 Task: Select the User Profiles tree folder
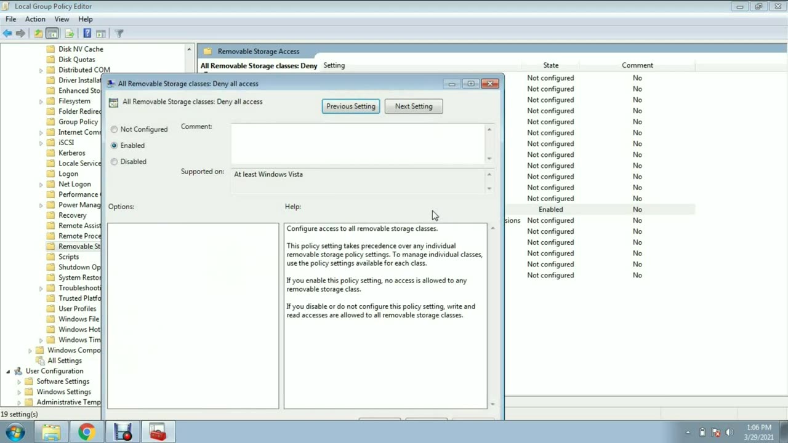[x=77, y=309]
